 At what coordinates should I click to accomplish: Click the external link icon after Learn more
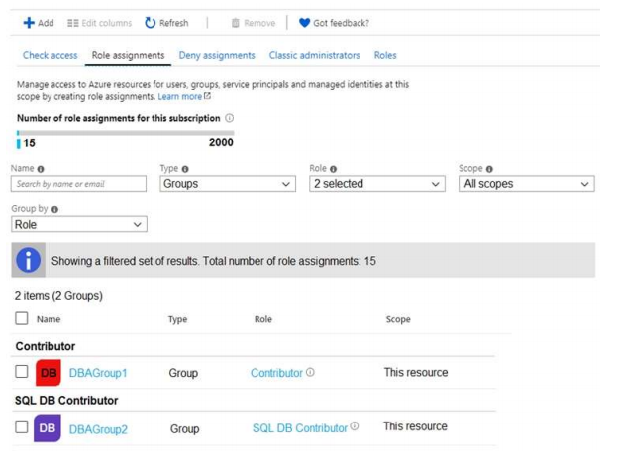point(207,96)
